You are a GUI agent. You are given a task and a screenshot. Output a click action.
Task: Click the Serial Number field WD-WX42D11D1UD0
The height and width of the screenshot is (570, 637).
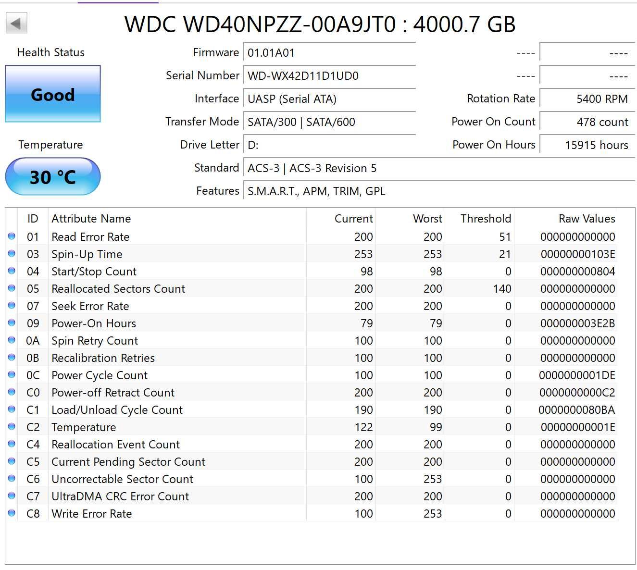330,76
